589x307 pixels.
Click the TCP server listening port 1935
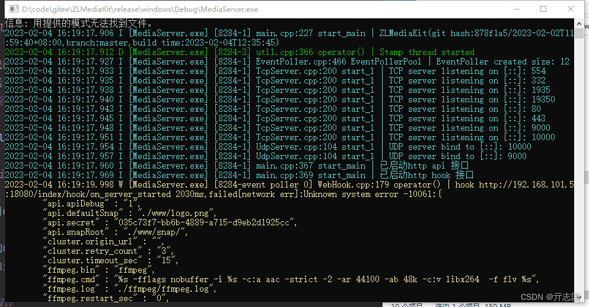541,90
